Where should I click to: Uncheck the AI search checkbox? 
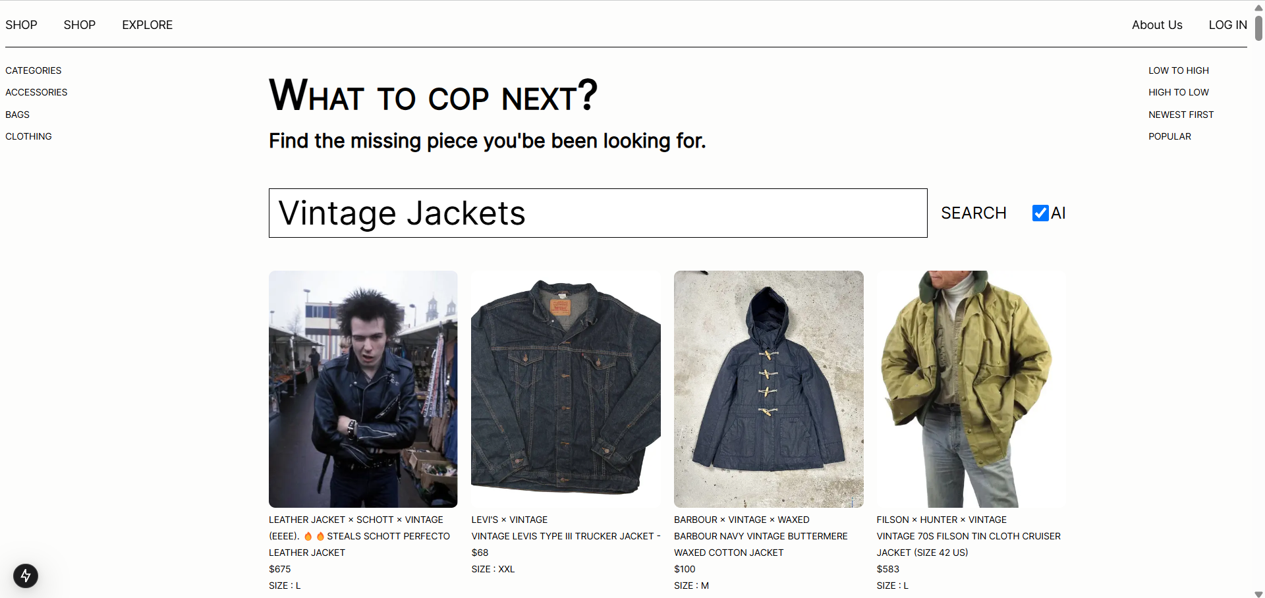[x=1040, y=213]
